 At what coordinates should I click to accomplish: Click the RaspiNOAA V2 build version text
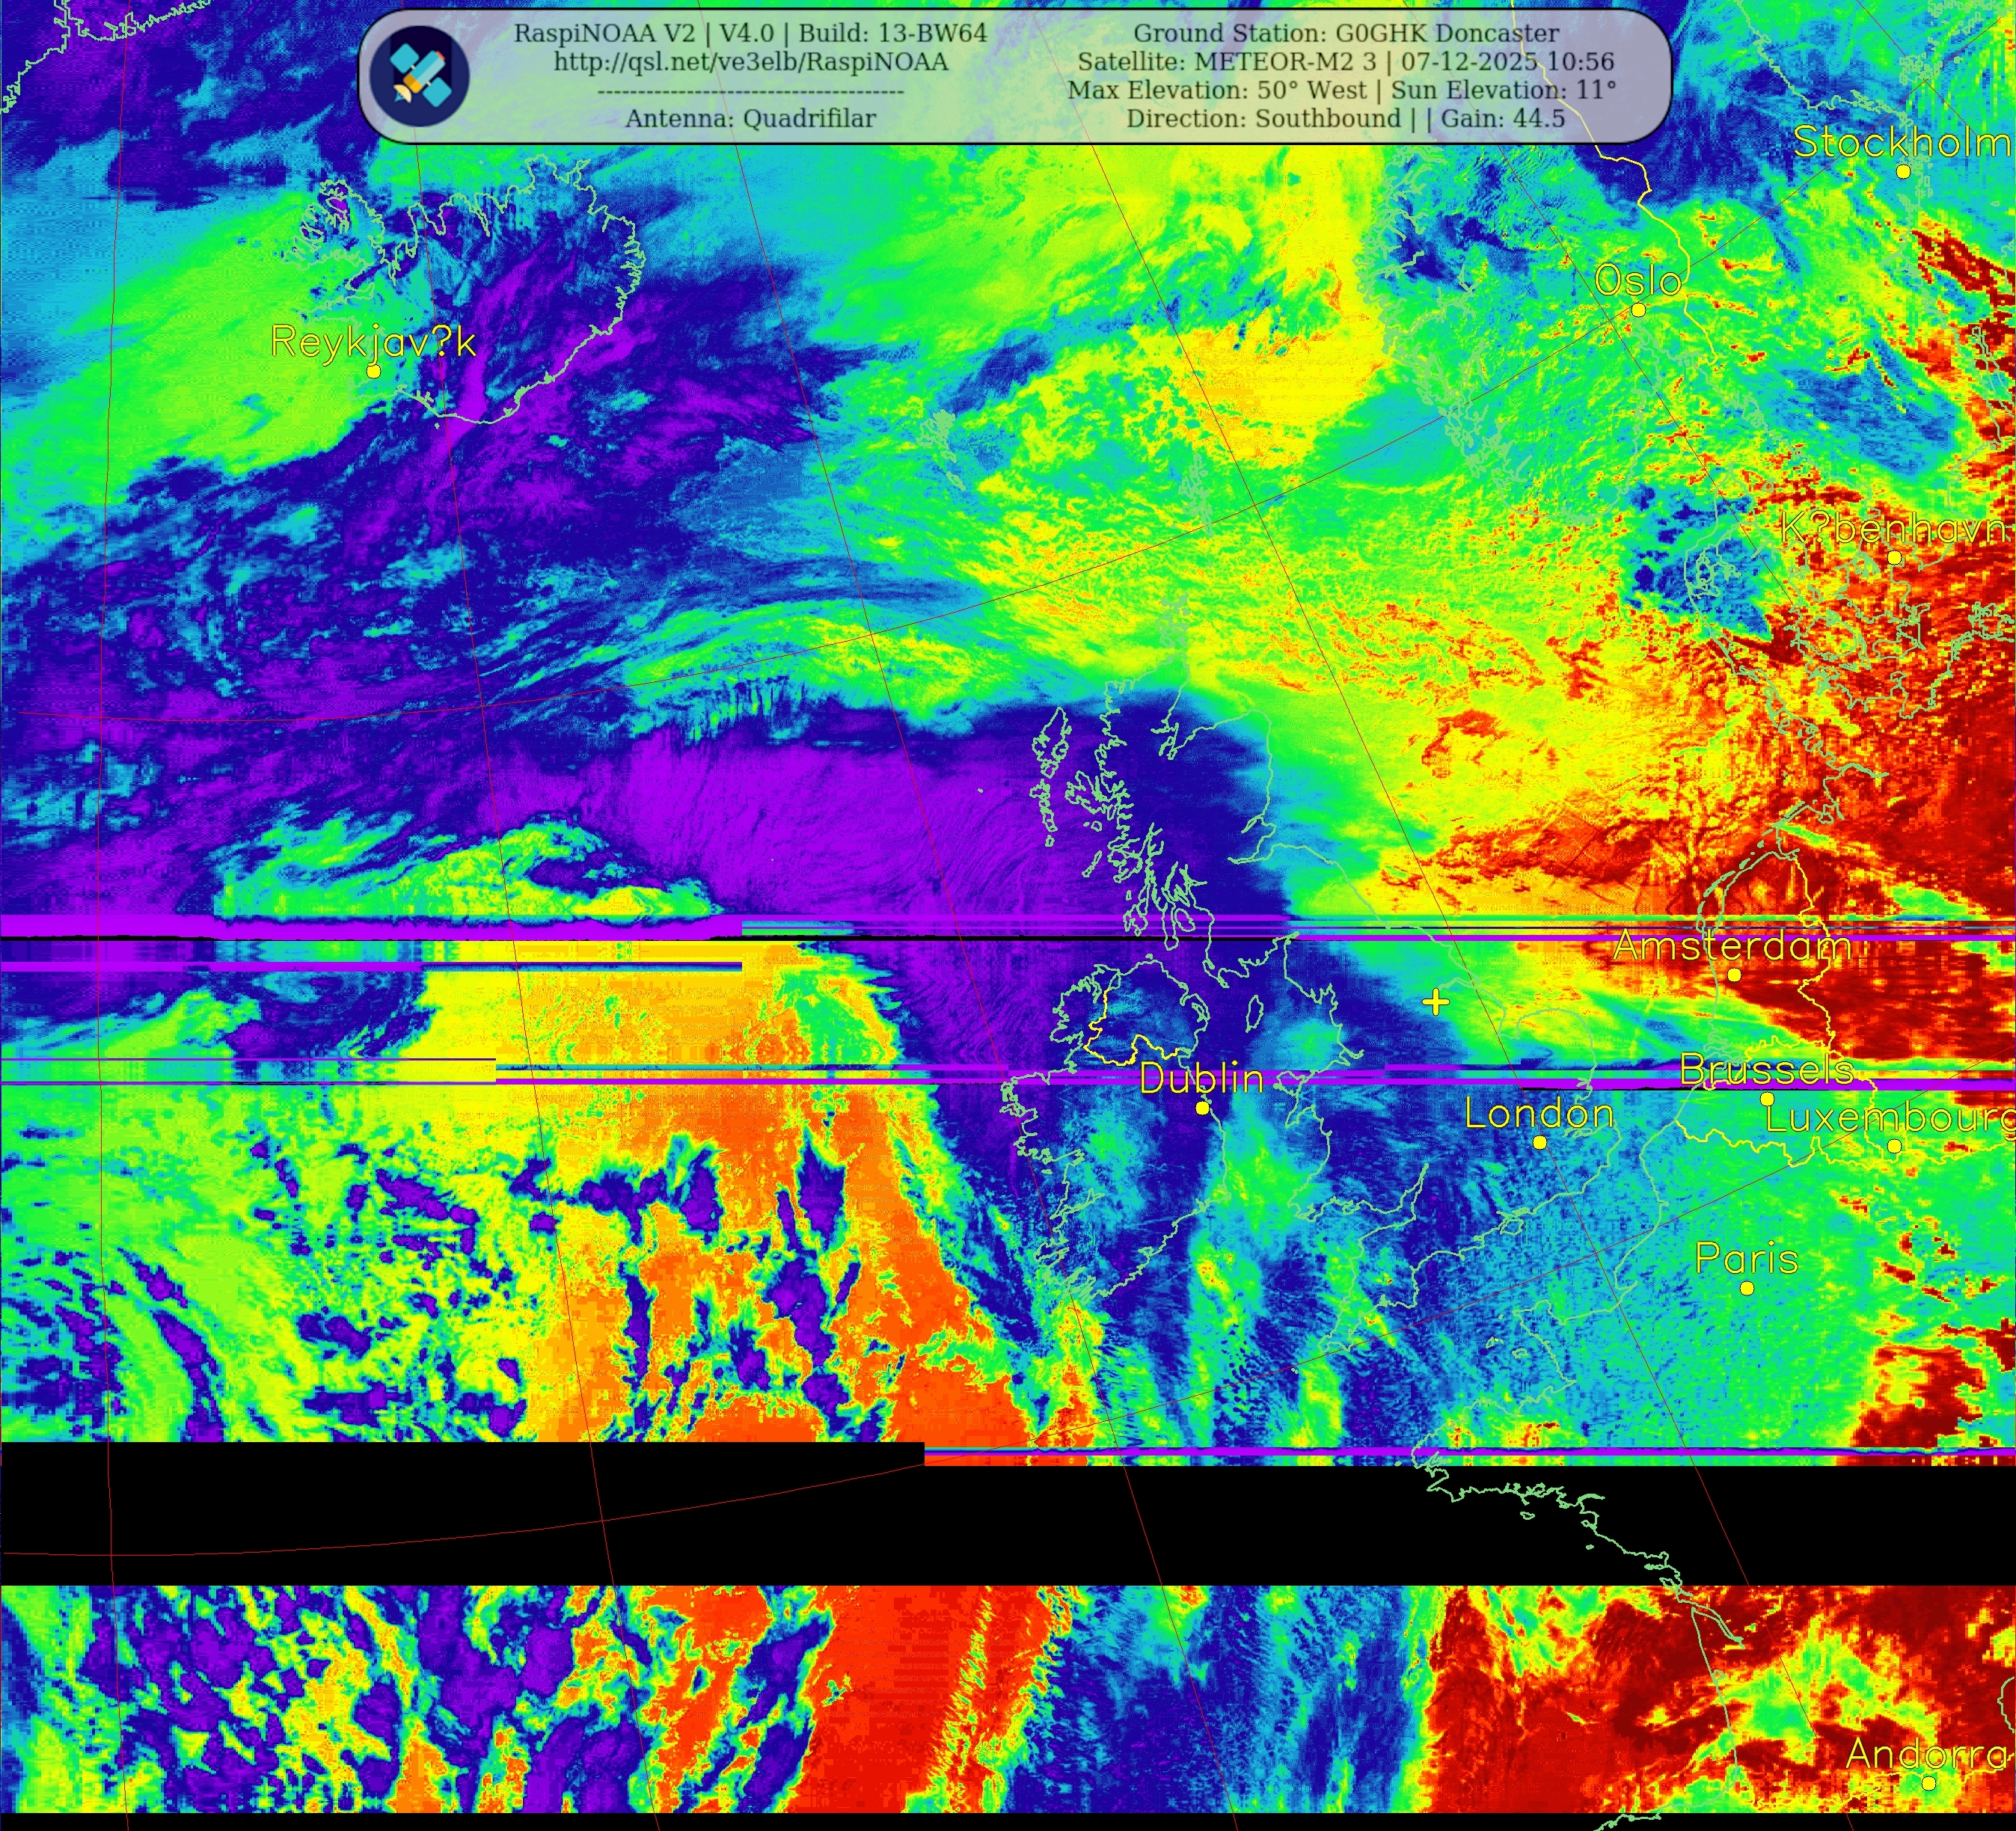click(750, 33)
